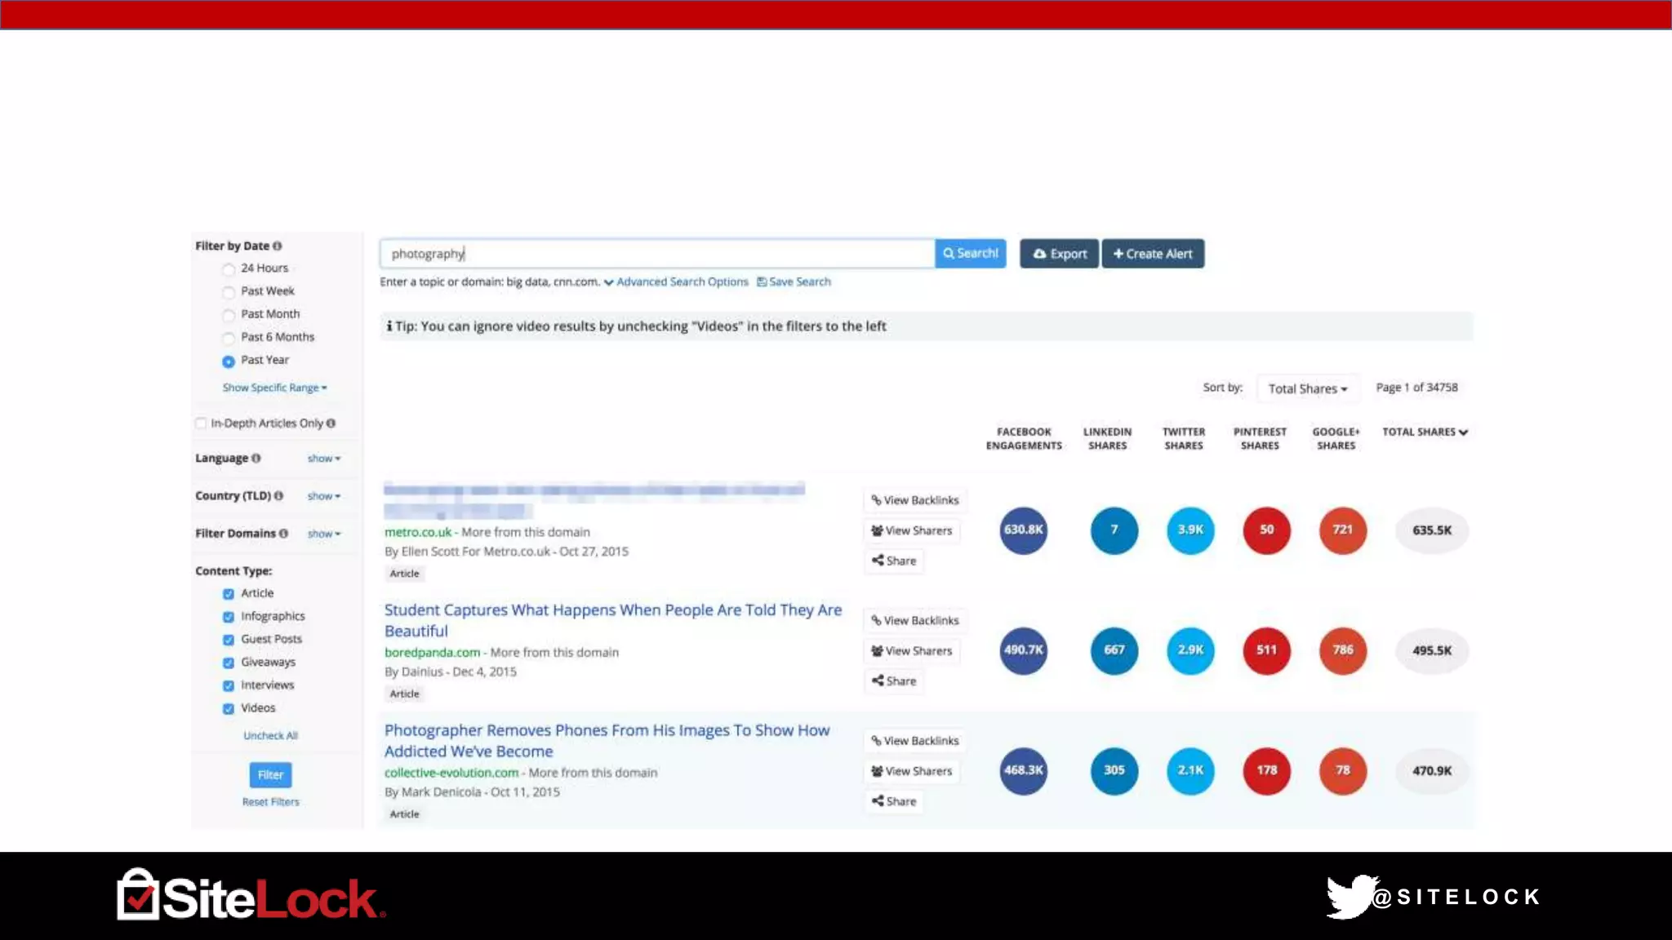The height and width of the screenshot is (940, 1672).
Task: Click the Twitter Shares column header
Action: (1183, 438)
